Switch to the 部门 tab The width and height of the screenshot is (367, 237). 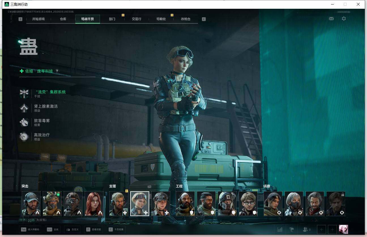pos(112,19)
